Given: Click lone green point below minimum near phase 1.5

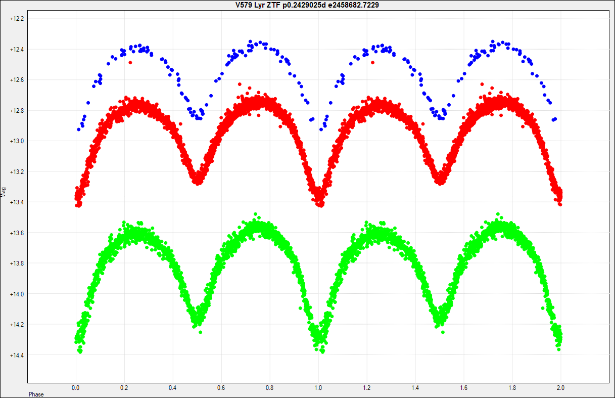Looking at the screenshot, I should point(443,332).
